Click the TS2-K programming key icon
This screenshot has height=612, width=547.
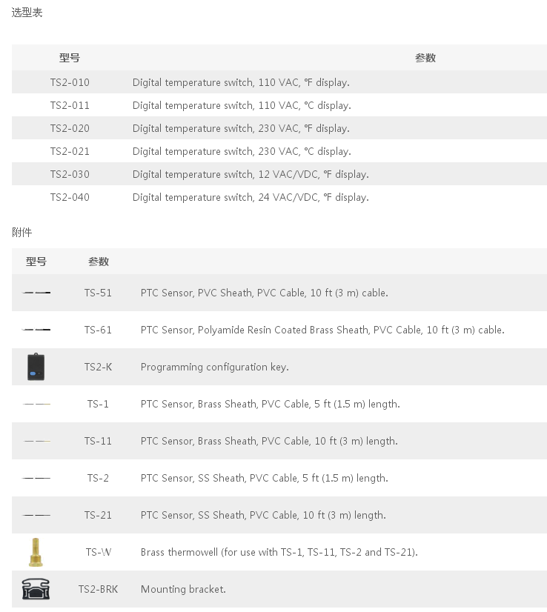pos(36,367)
